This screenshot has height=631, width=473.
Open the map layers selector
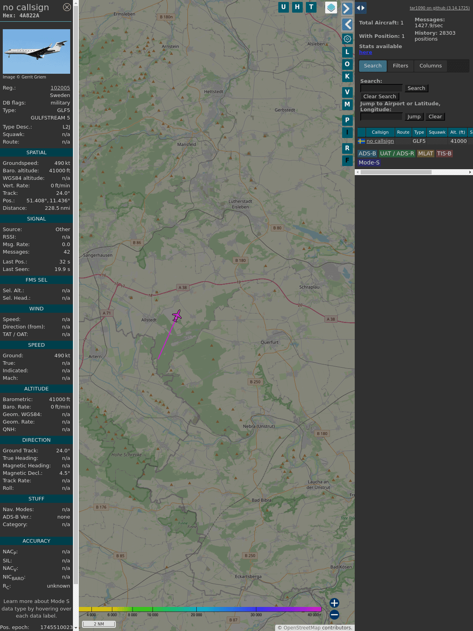click(x=331, y=7)
